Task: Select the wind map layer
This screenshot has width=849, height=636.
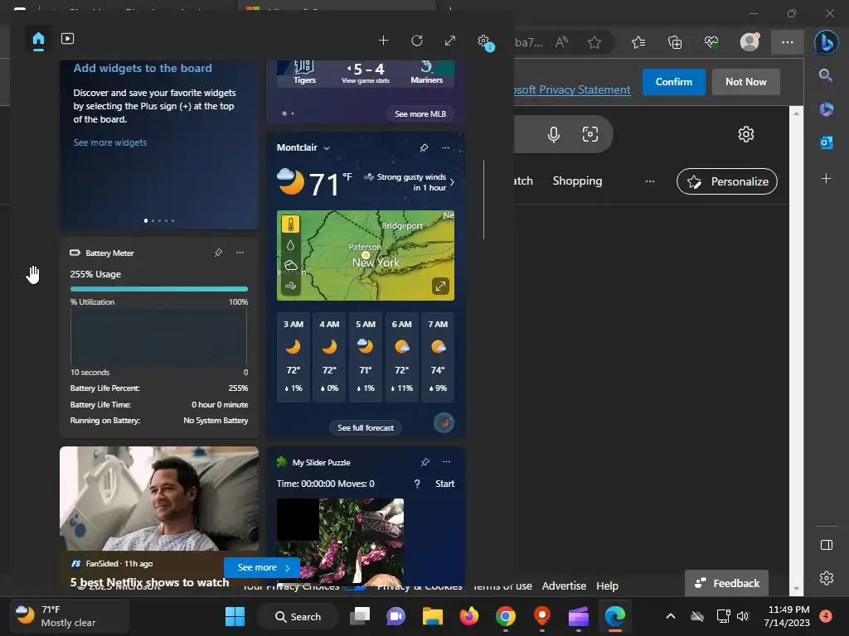Action: (x=291, y=286)
